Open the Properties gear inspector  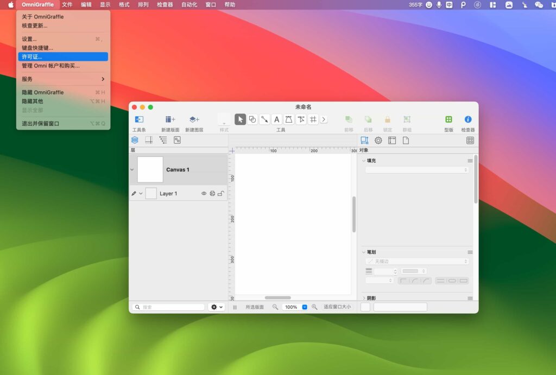pos(378,140)
